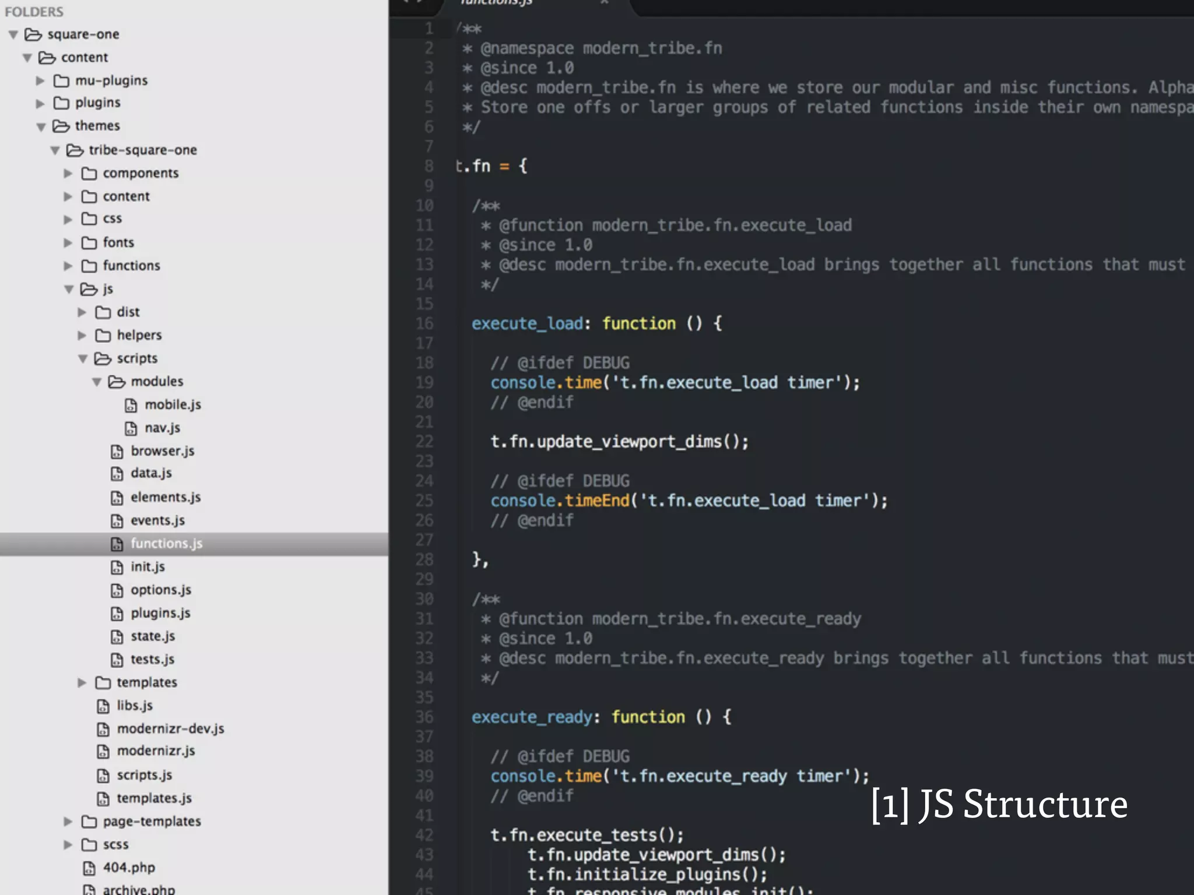Open the tribe-square-one folder label
The image size is (1194, 895).
pyautogui.click(x=143, y=150)
